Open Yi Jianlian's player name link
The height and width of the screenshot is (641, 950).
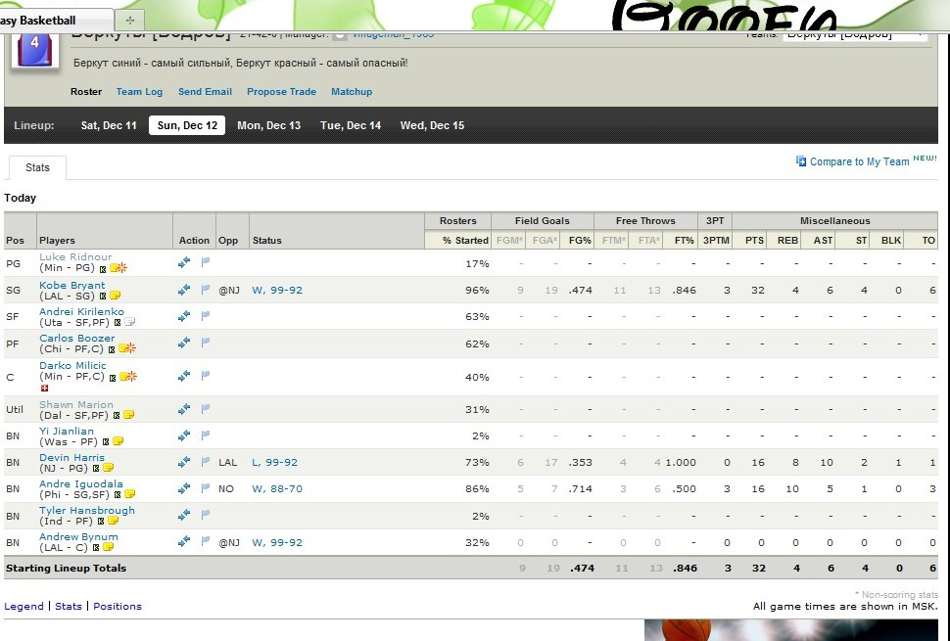pos(67,431)
